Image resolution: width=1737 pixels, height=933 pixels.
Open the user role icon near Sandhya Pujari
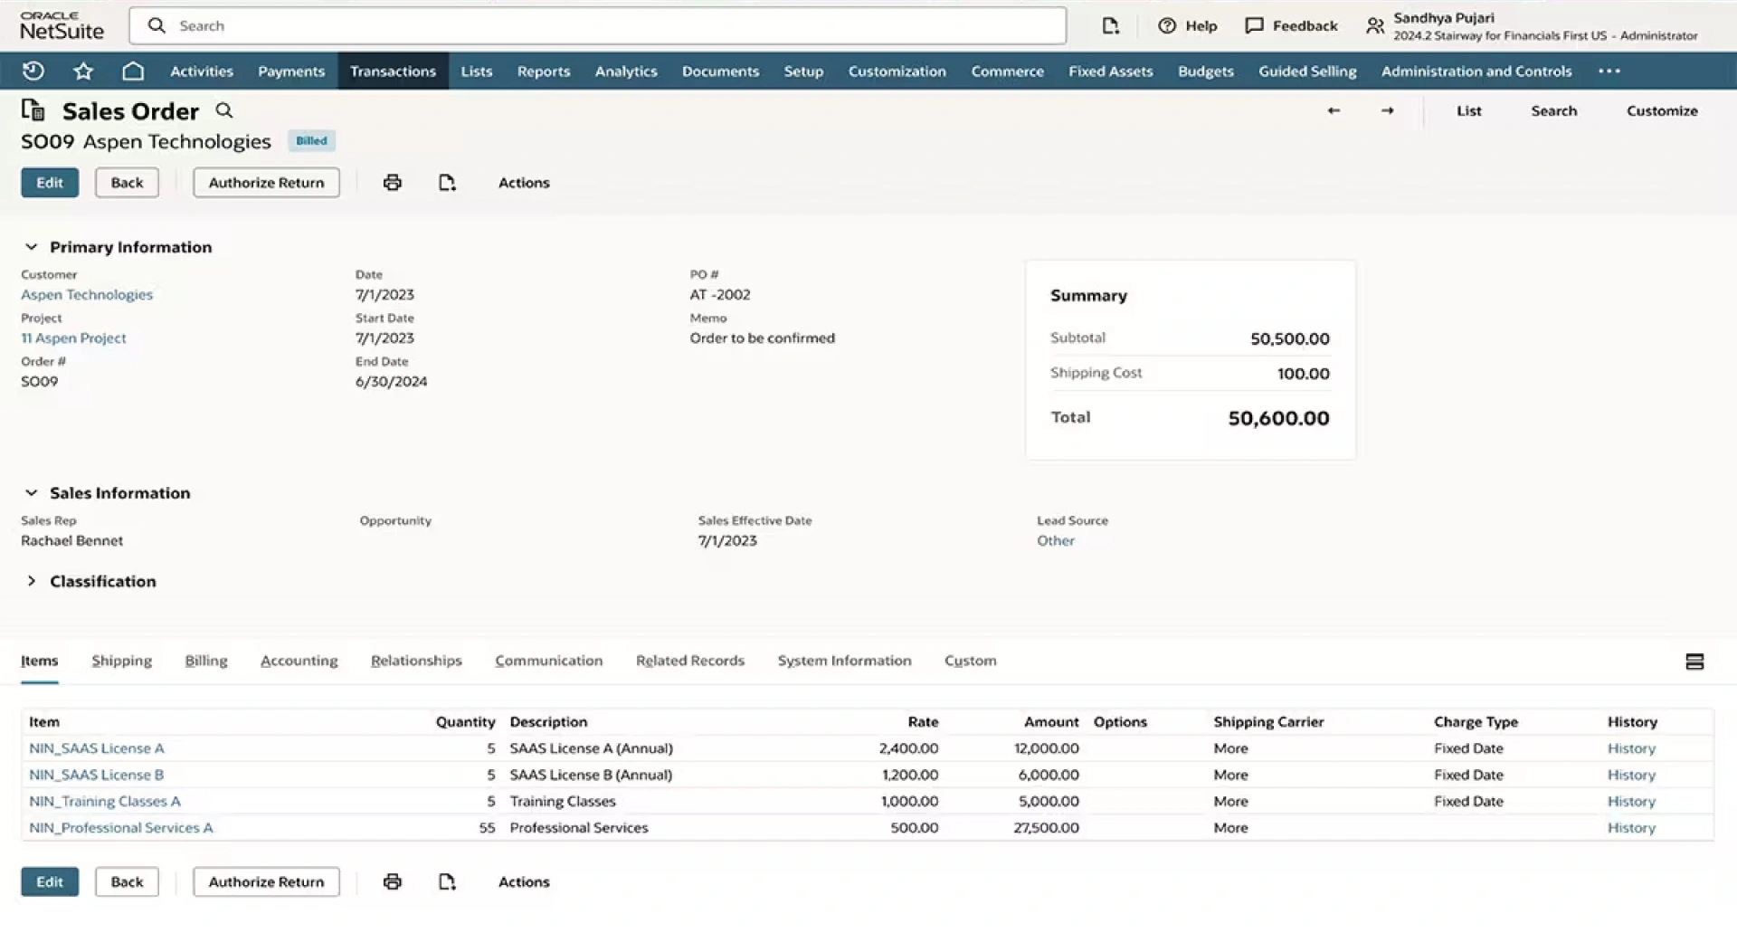pos(1375,26)
